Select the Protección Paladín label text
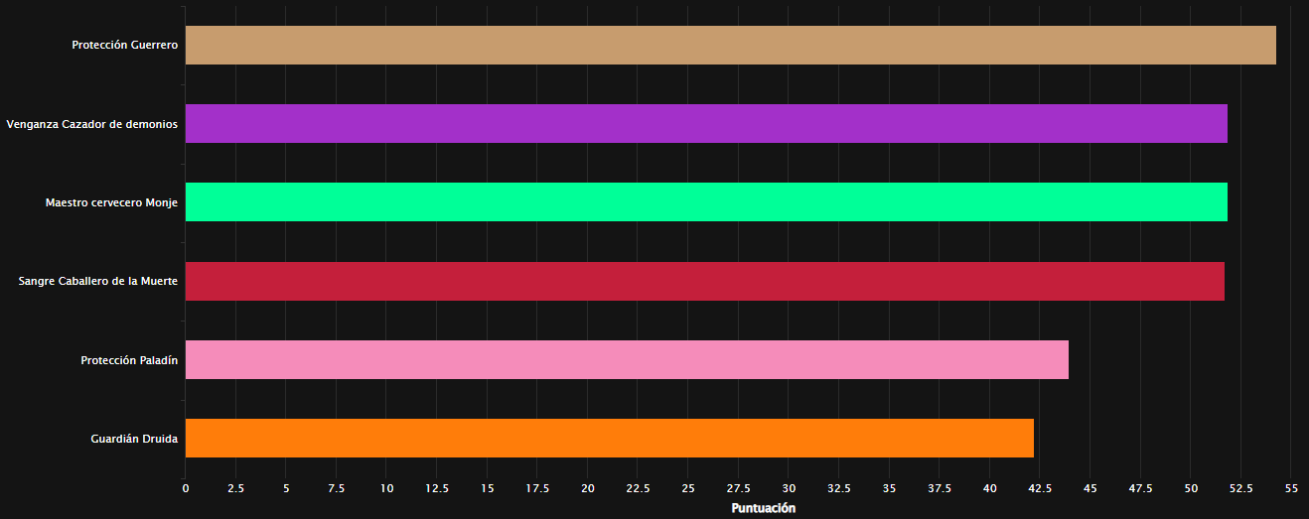The height and width of the screenshot is (519, 1309). pos(129,360)
